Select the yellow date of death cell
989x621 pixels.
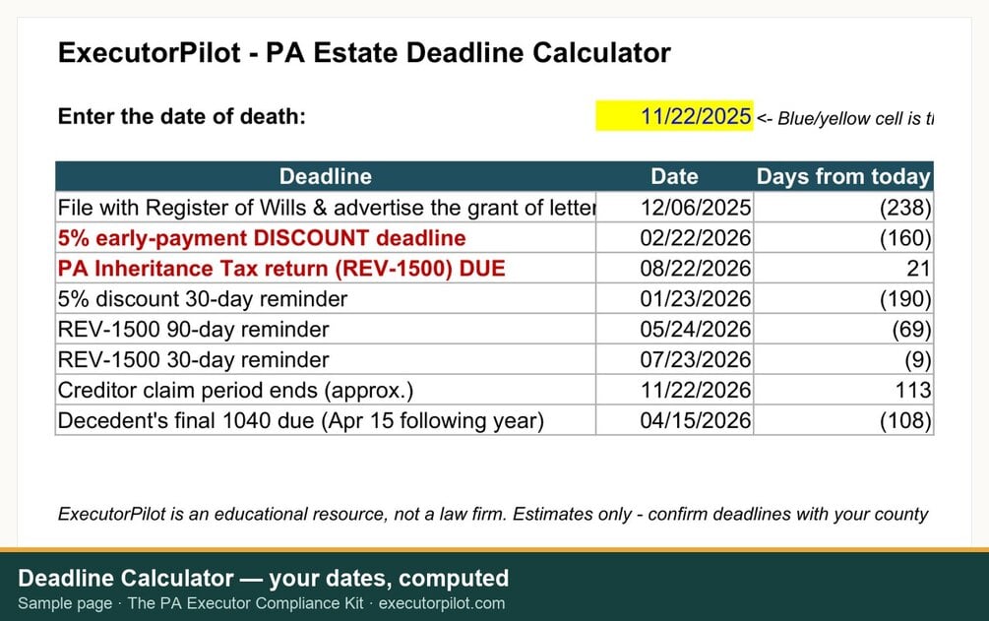[674, 116]
